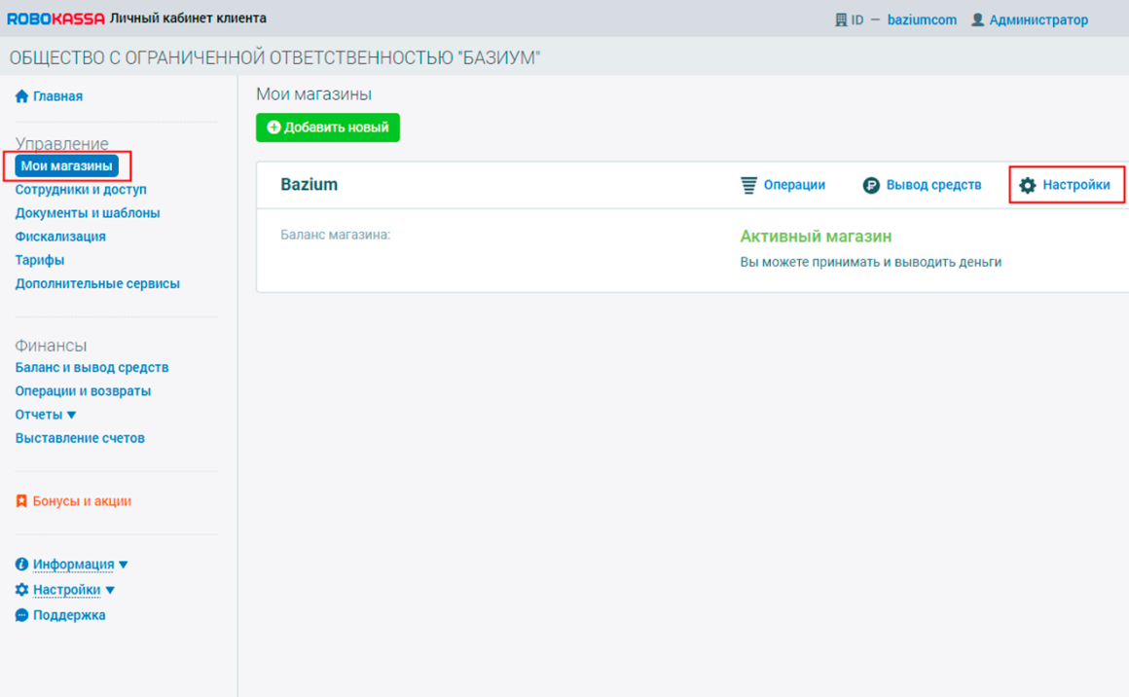
Task: Open the sidebar Настройки link
Action: pyautogui.click(x=67, y=590)
